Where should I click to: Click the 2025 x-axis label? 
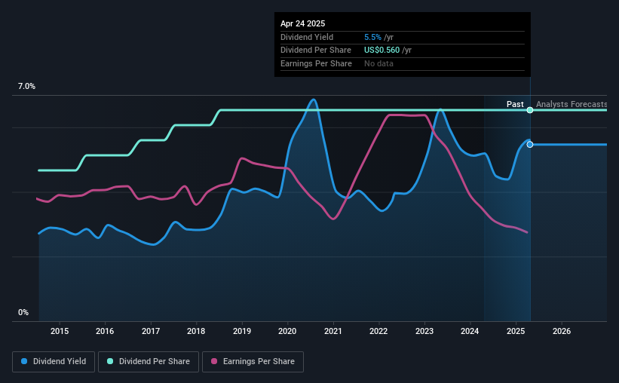[x=516, y=331]
